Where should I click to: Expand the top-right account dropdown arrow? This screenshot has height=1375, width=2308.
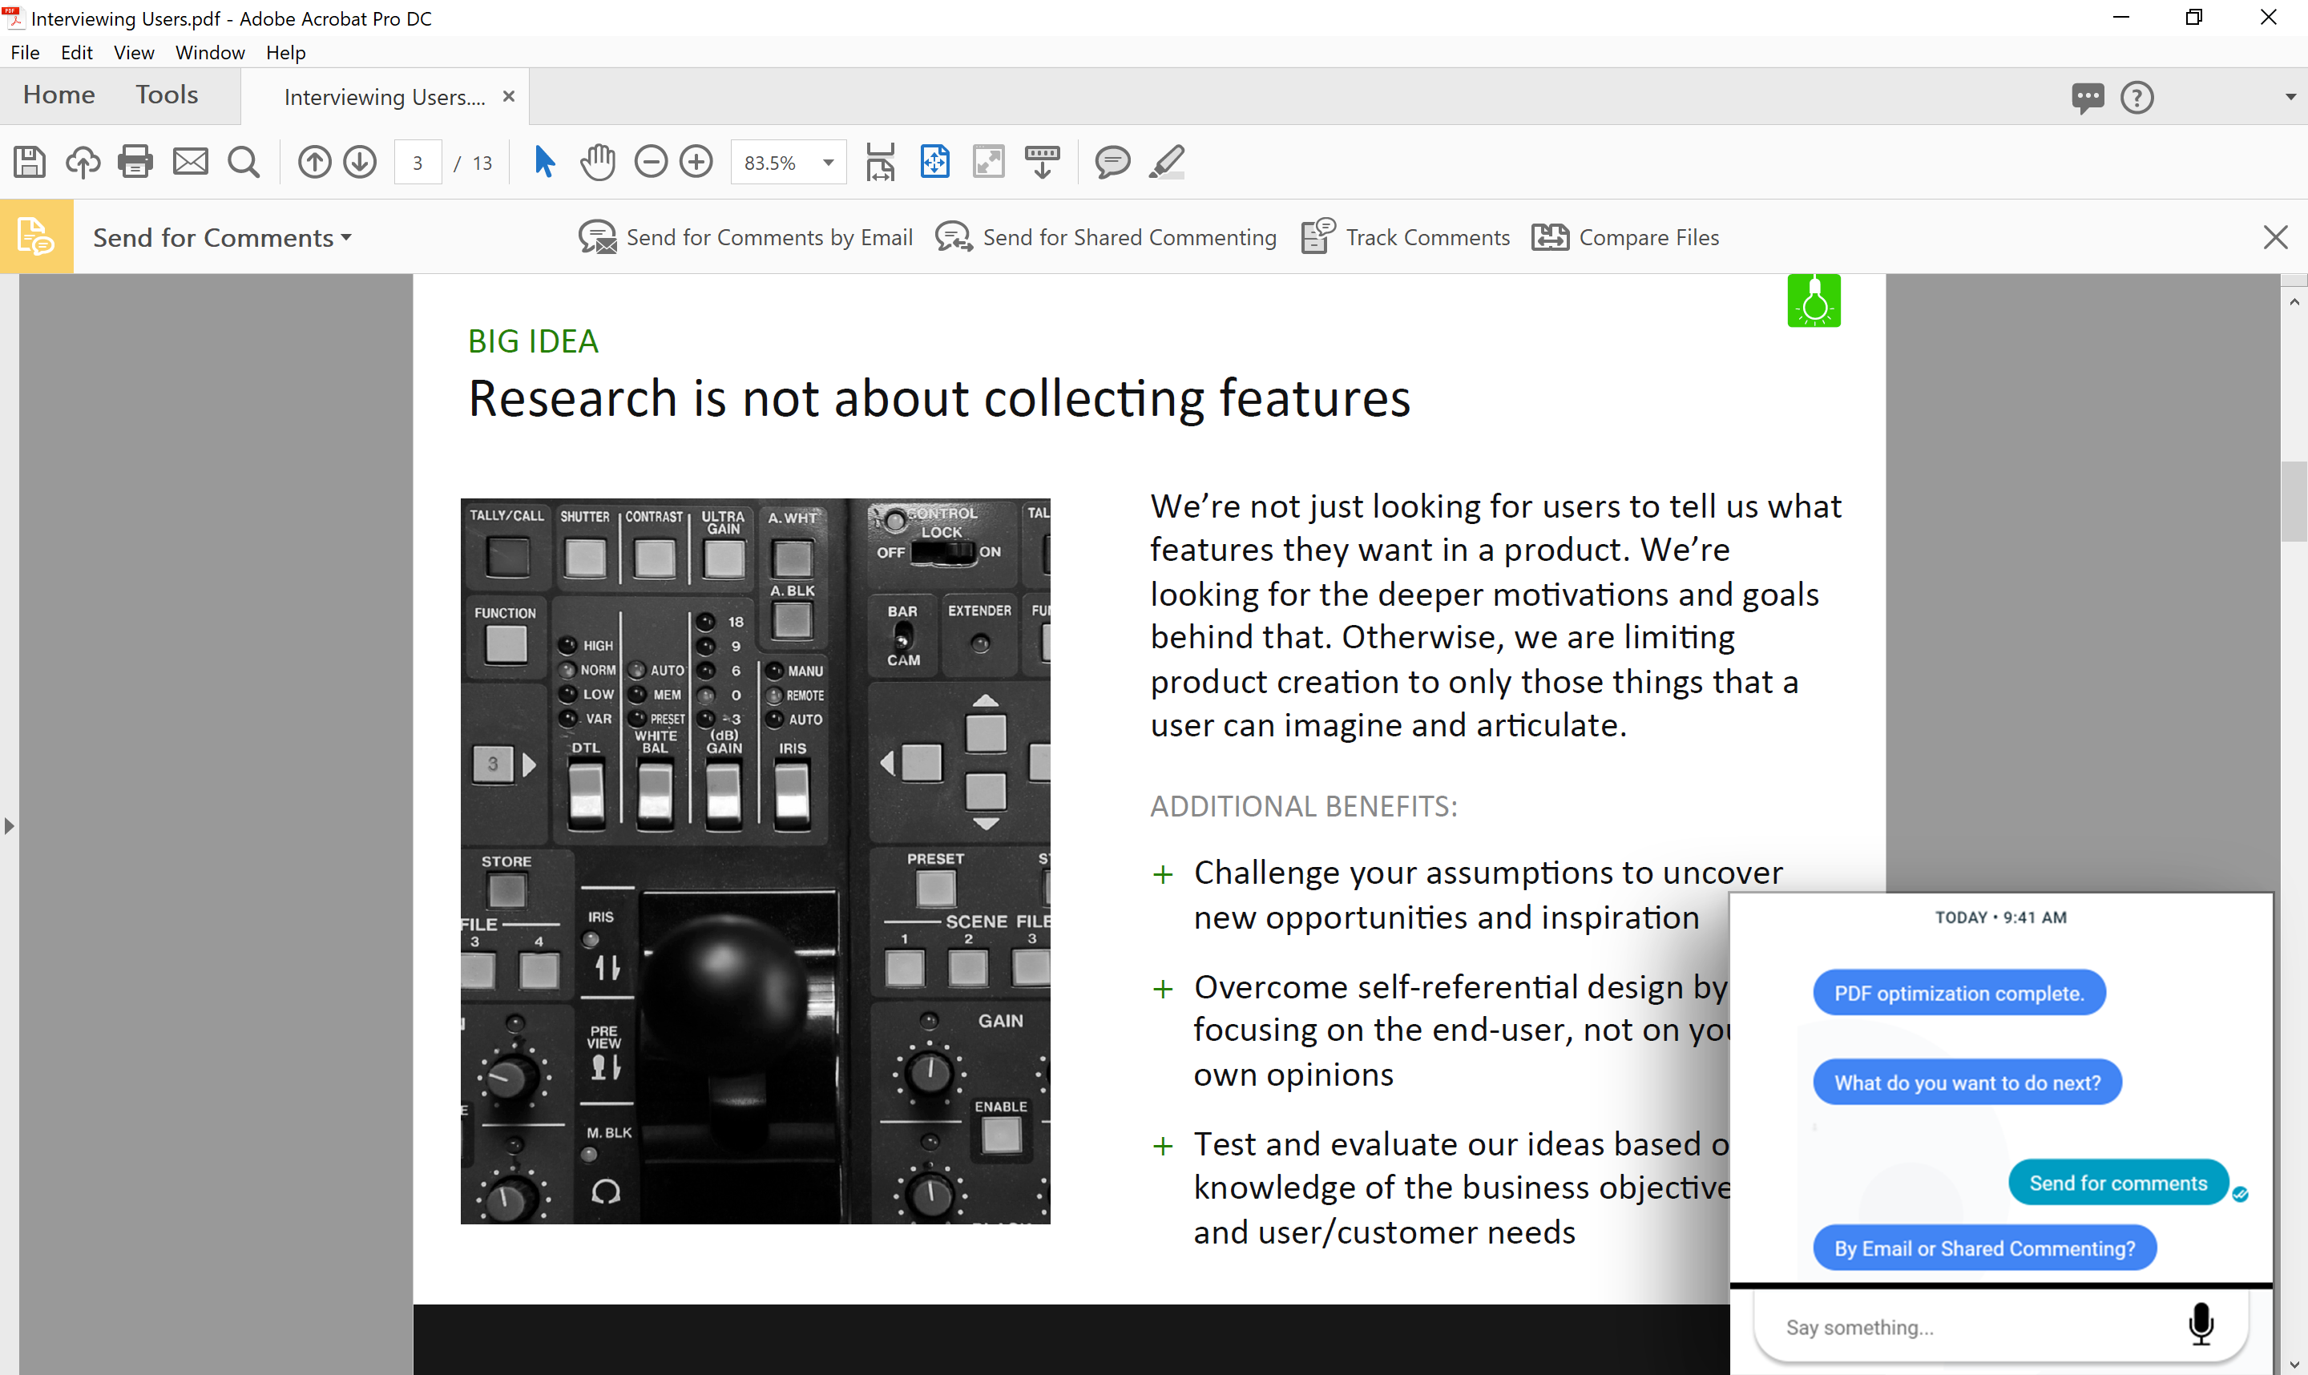[2290, 97]
